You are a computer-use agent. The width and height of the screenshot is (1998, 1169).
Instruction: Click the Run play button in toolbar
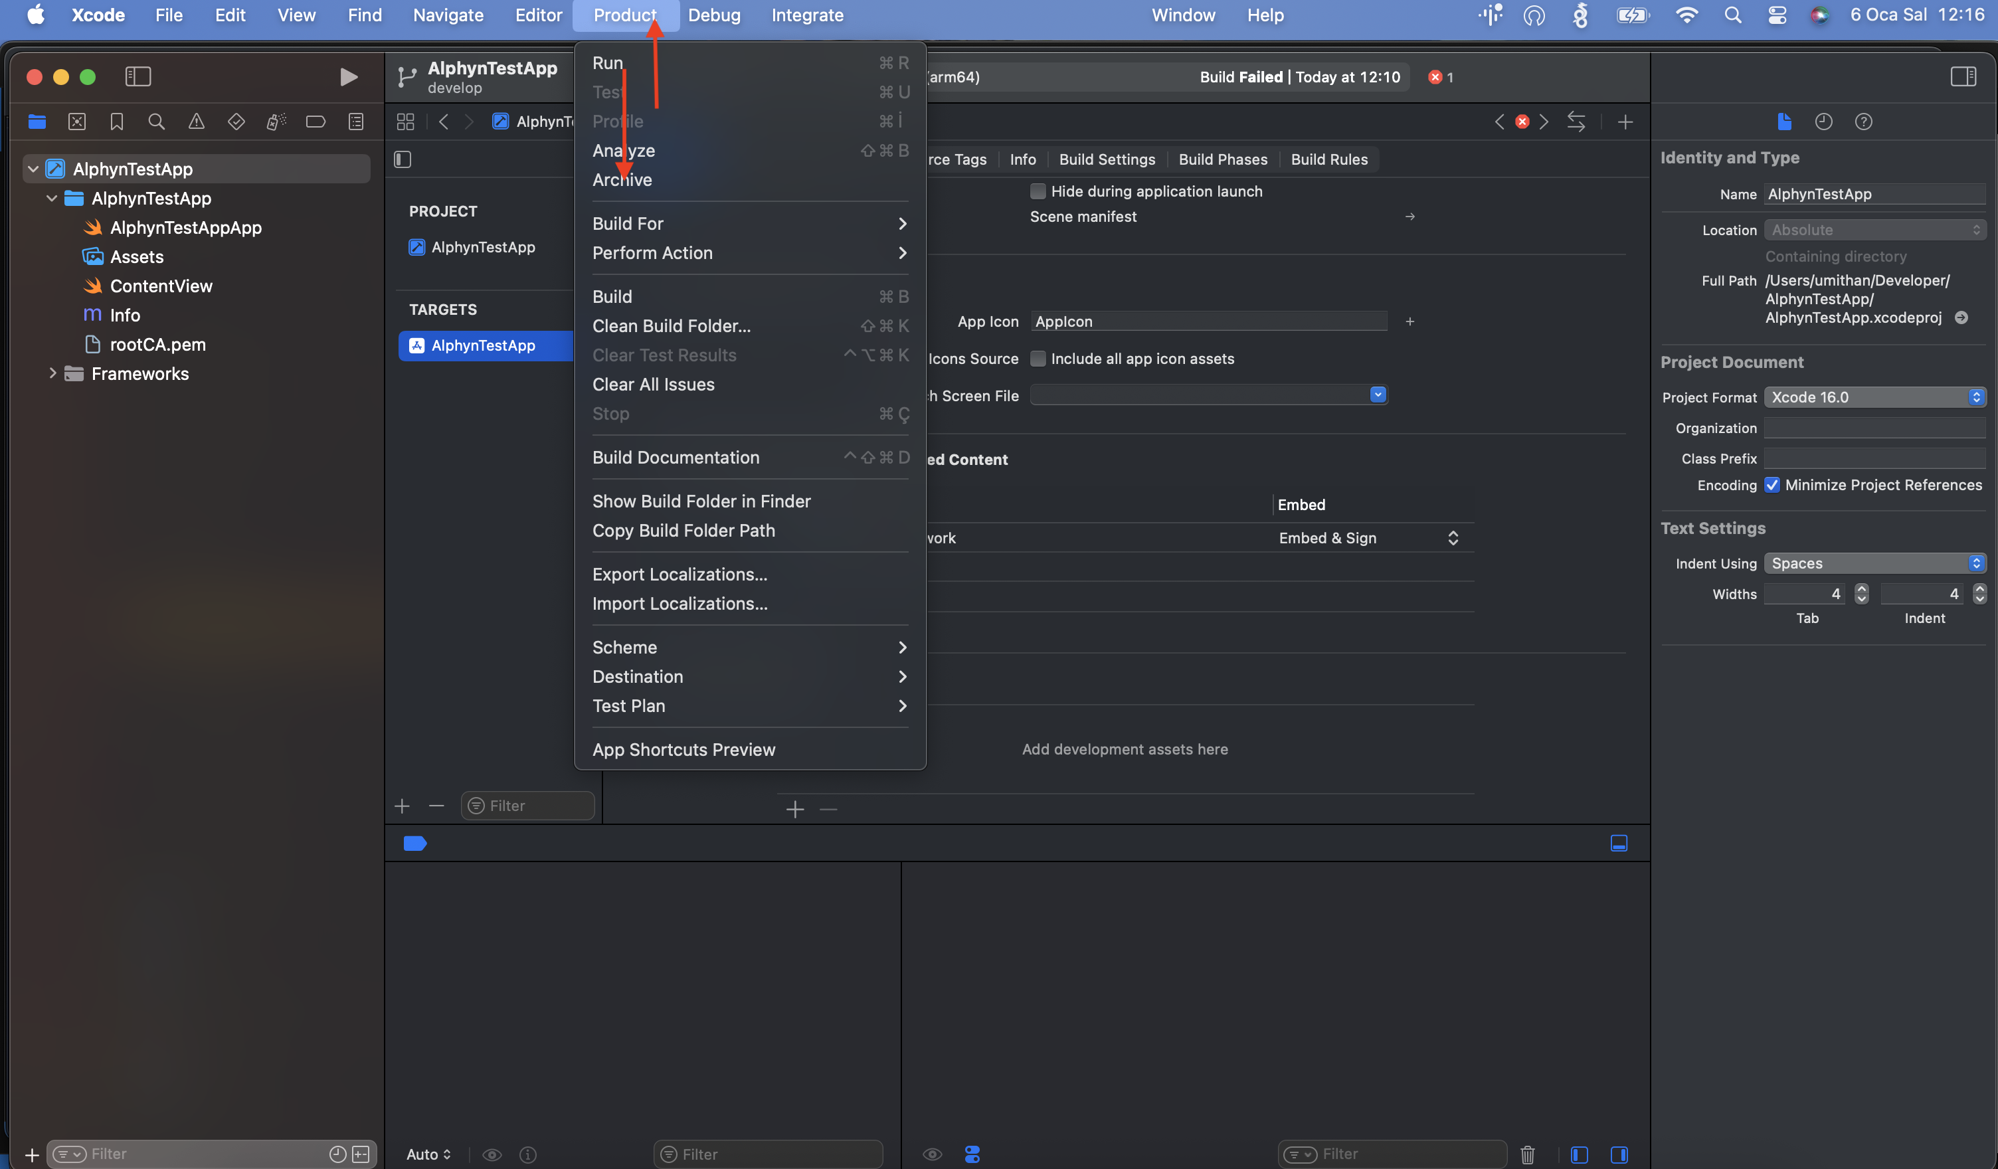(348, 77)
